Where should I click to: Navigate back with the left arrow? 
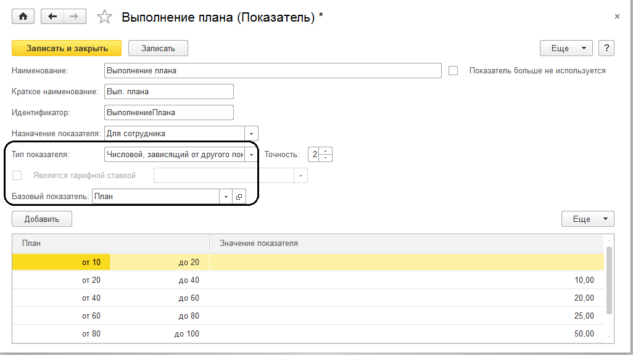[52, 17]
